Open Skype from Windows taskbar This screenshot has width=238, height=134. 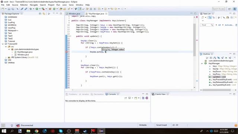[61, 131]
